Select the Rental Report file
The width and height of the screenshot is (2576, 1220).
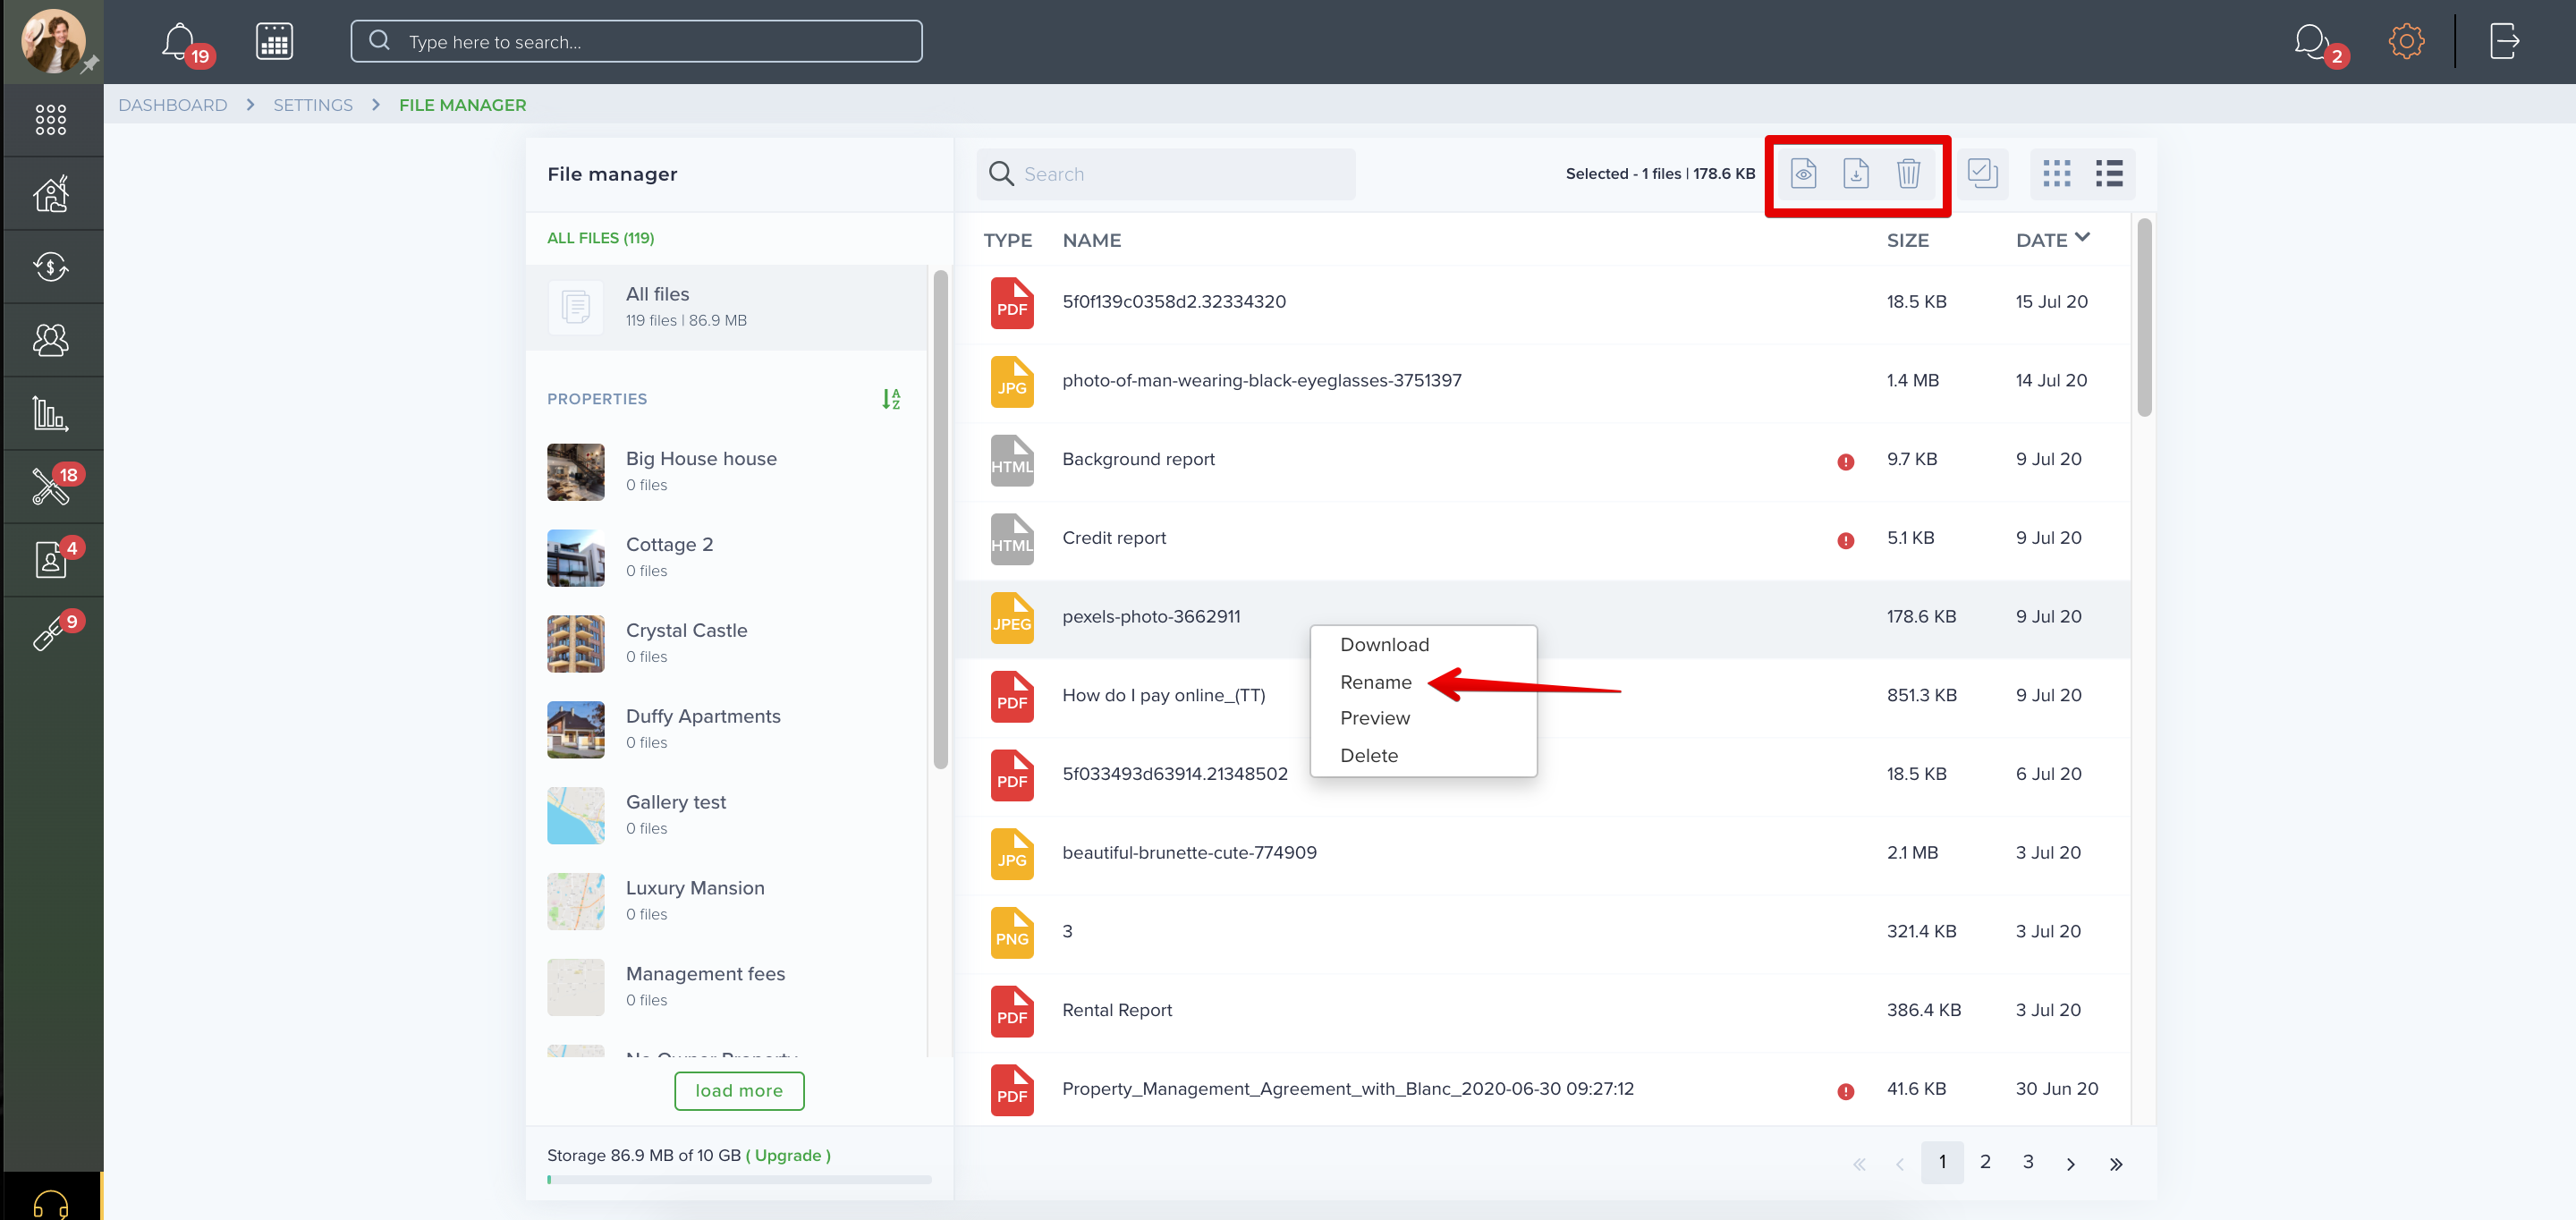point(1543,1012)
